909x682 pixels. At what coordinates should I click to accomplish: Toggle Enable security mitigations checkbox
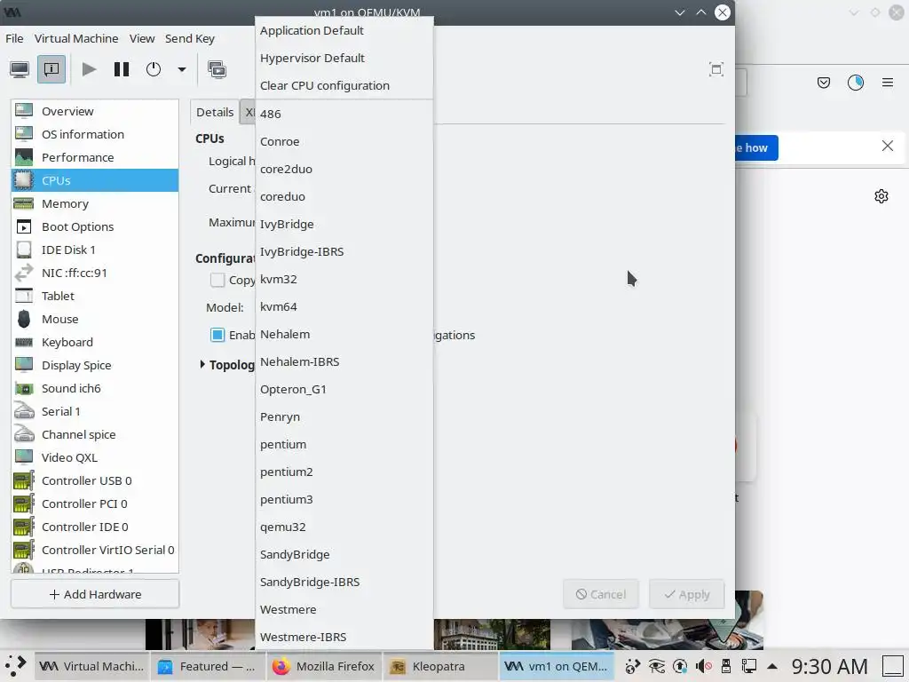click(x=217, y=335)
